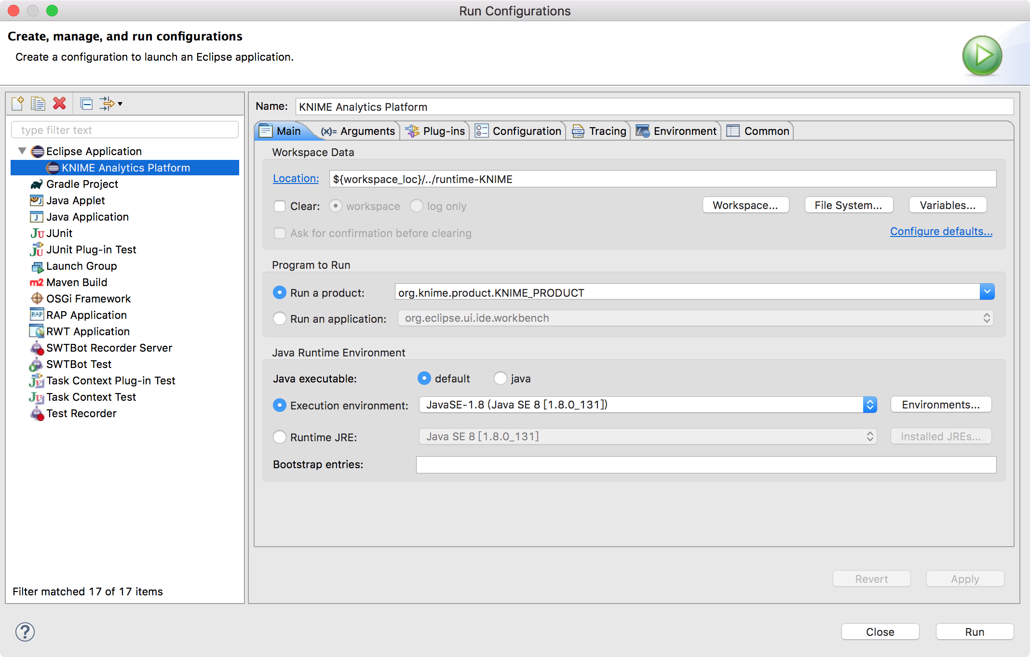Screen dimensions: 1030x657
Task: Click the New launch configuration icon
Action: [x=18, y=104]
